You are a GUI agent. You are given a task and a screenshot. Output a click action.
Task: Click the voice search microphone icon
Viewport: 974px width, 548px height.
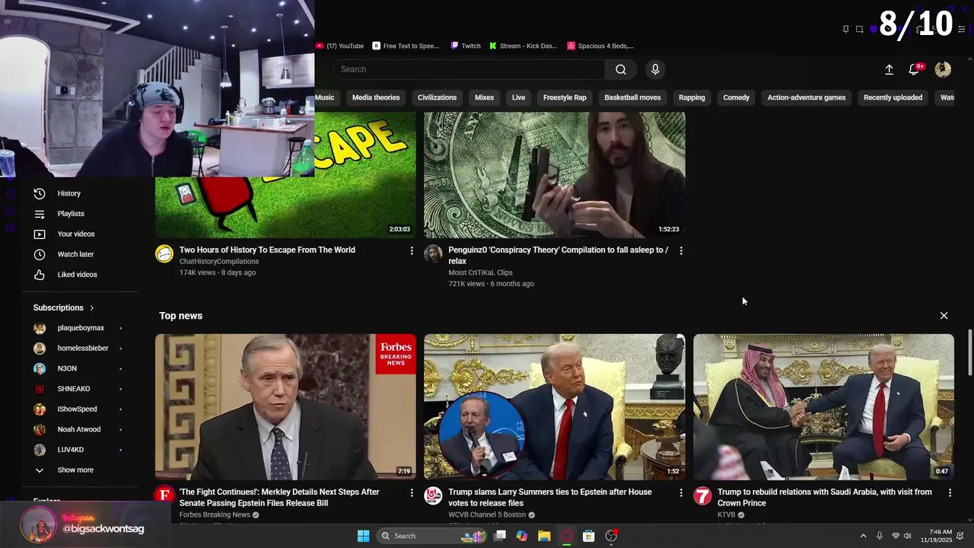655,69
